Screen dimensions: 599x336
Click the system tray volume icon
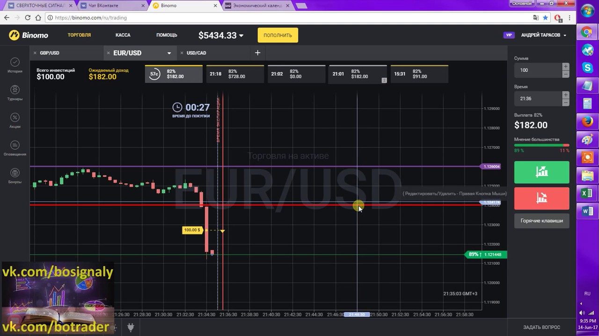[x=583, y=313]
